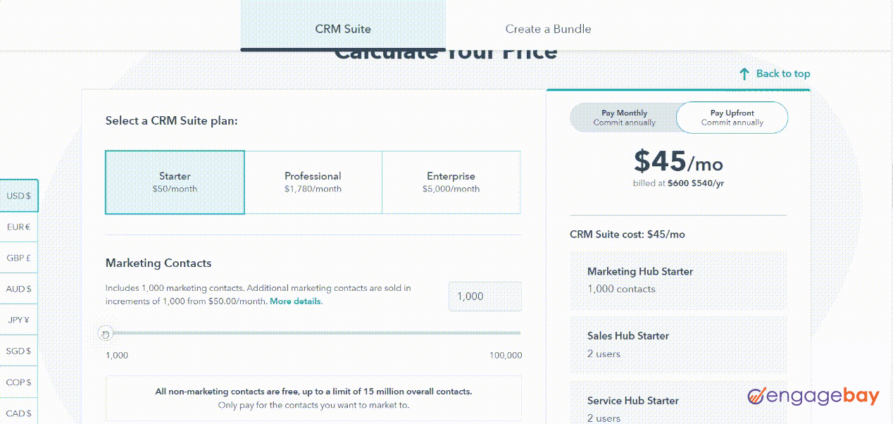This screenshot has height=424, width=893.
Task: Toggle billing to Pay Upfront
Action: (x=732, y=117)
